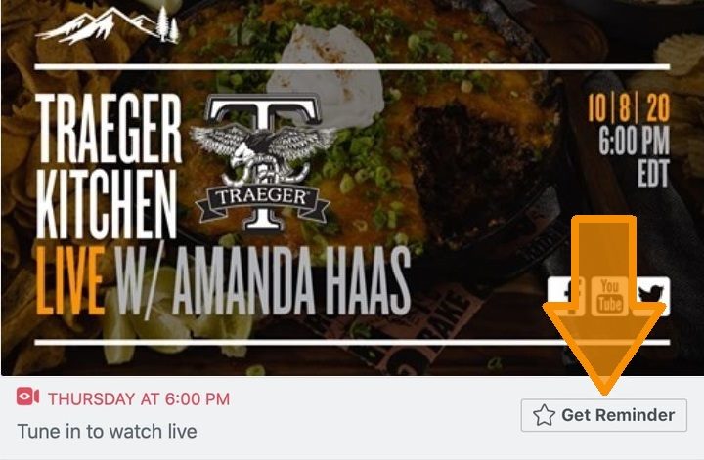
Task: Click the Traeger eagle emblem logo
Action: (263, 163)
